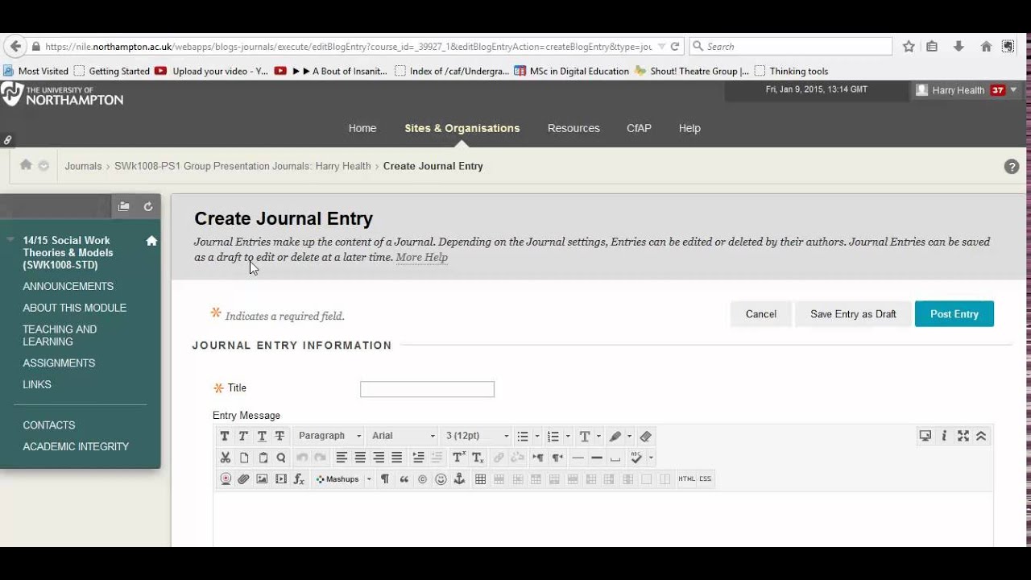
Task: Click the Paste clipboard icon
Action: (x=263, y=458)
